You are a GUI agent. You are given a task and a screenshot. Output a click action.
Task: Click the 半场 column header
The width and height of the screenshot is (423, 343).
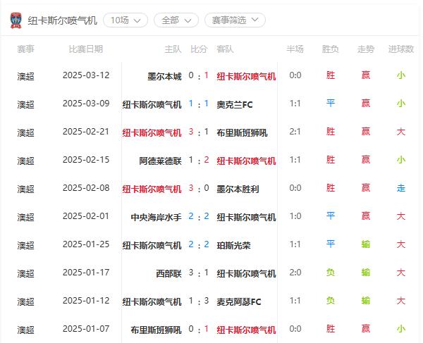tap(295, 49)
